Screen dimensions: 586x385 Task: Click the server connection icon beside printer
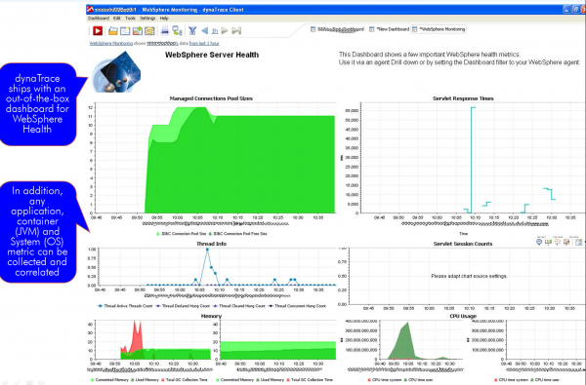point(177,31)
